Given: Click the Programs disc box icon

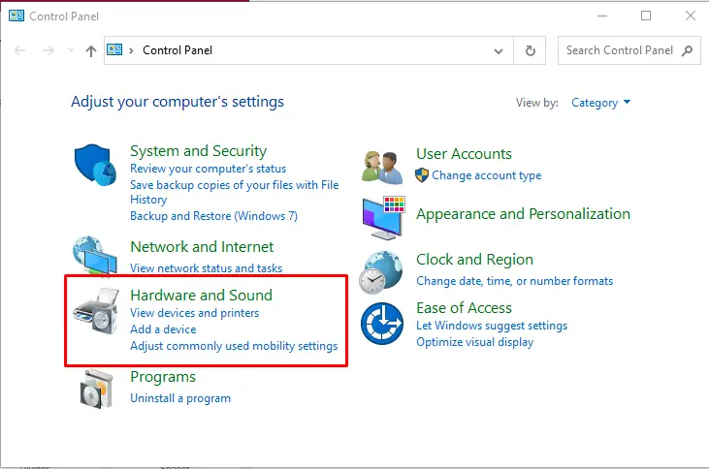Looking at the screenshot, I should [x=96, y=389].
